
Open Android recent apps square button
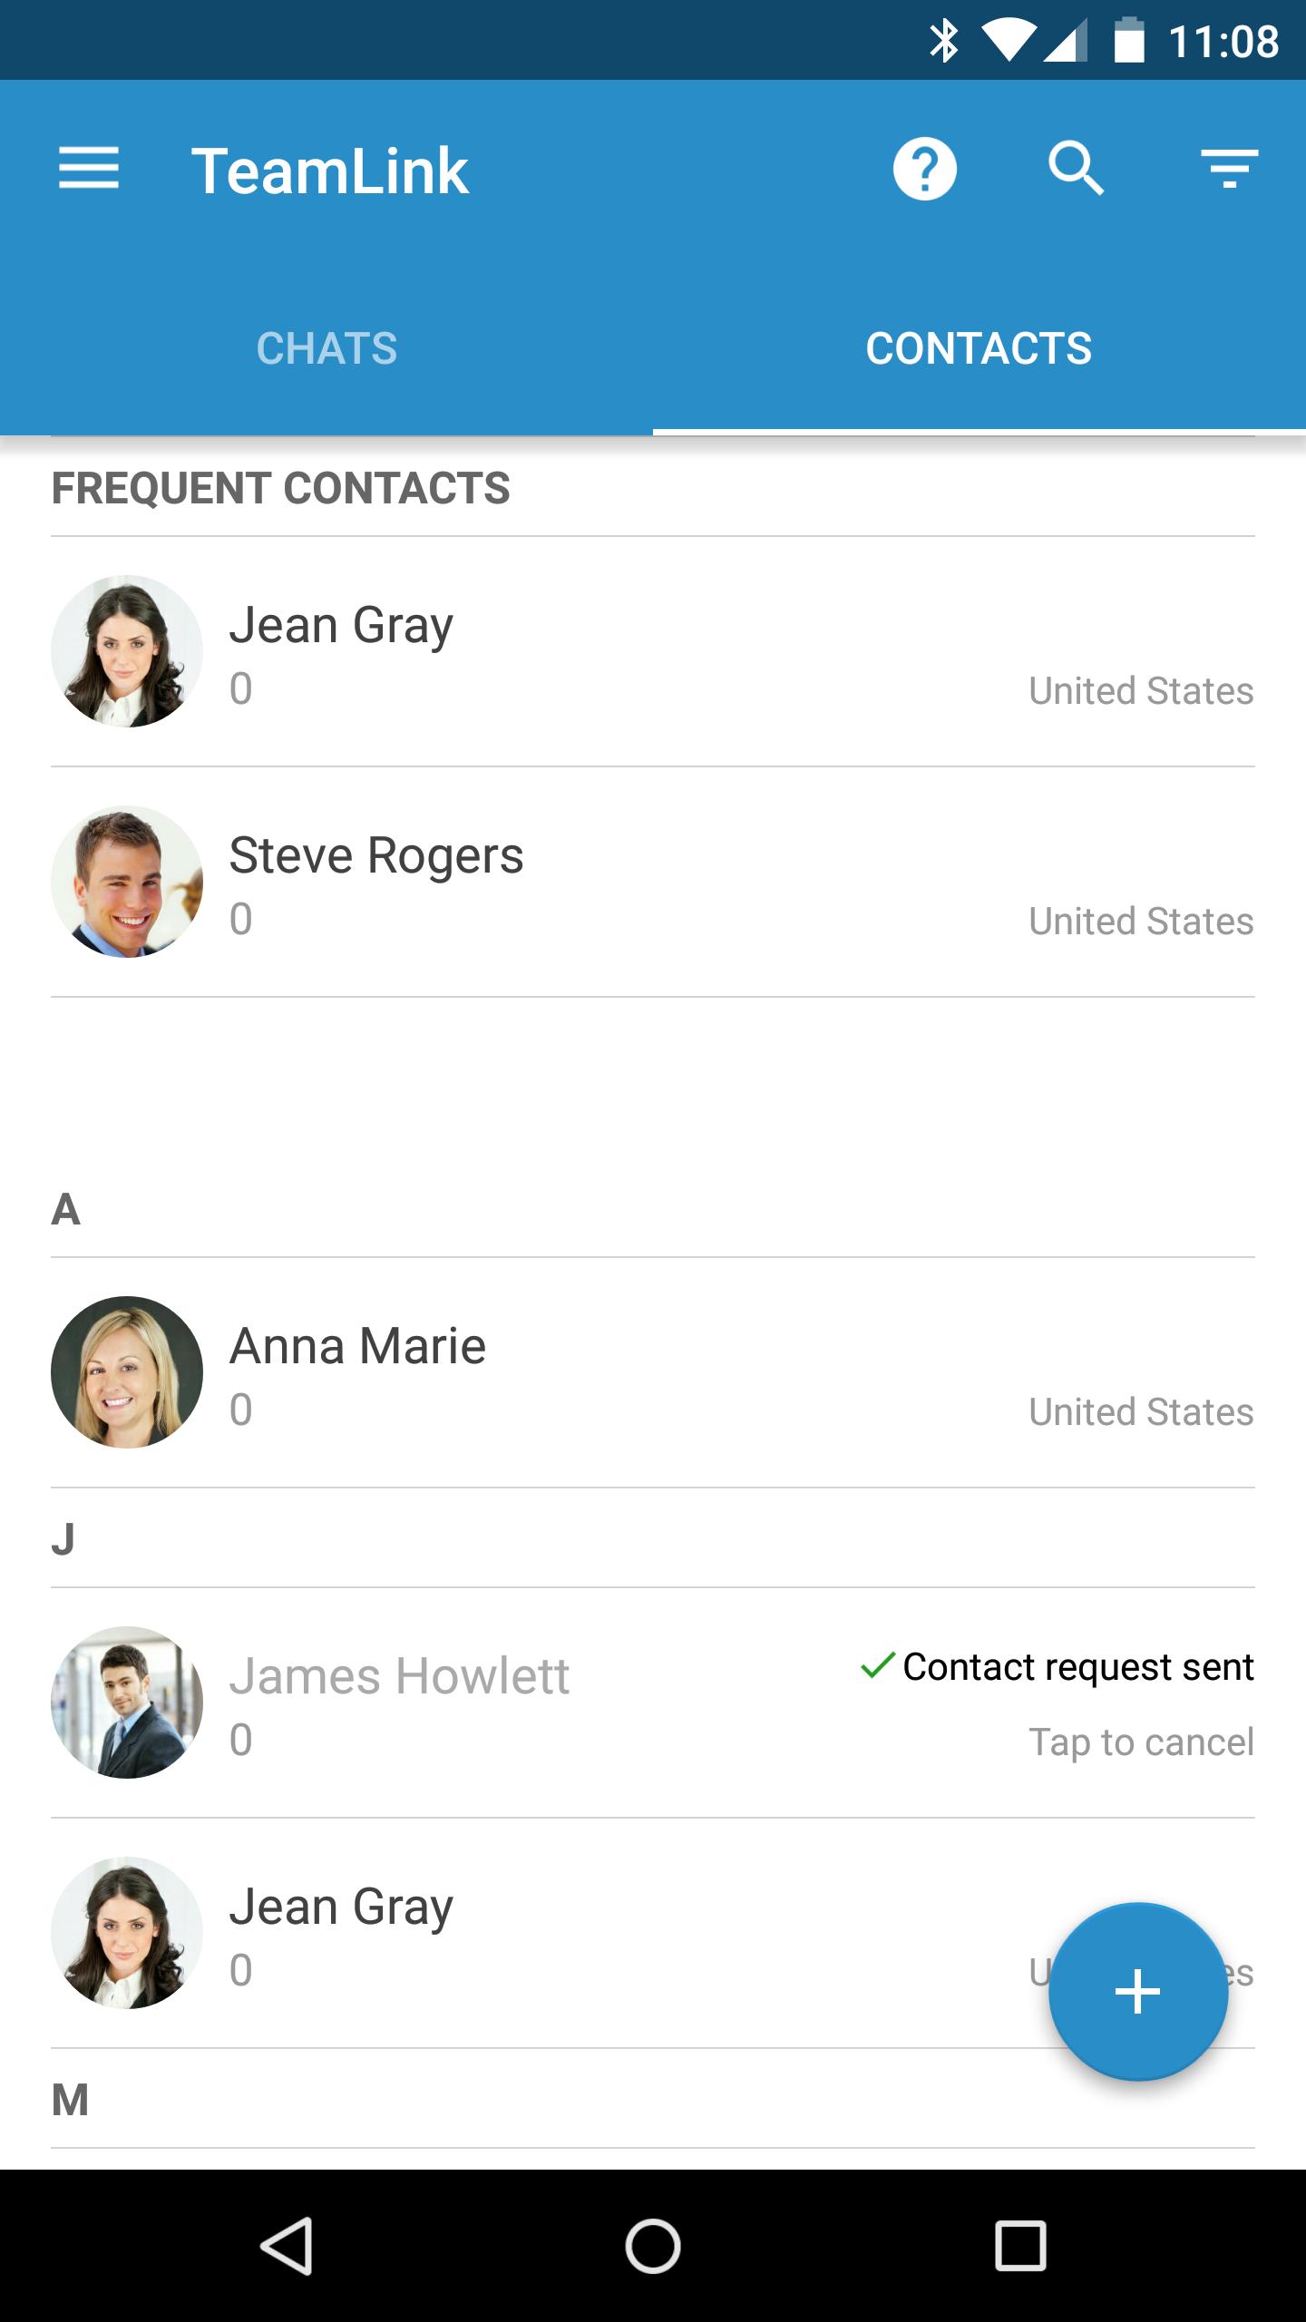click(1020, 2246)
